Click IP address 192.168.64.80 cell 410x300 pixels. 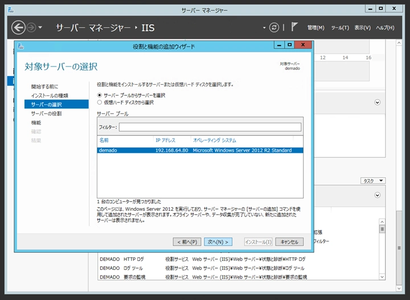point(171,150)
